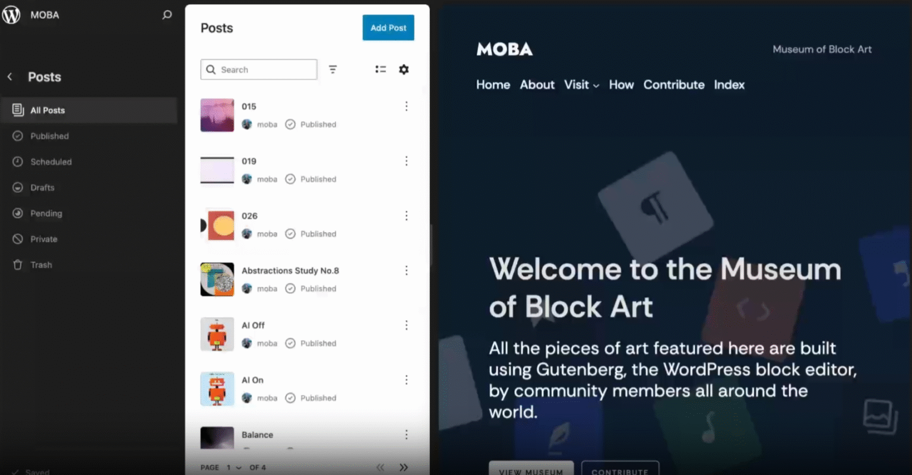The height and width of the screenshot is (475, 912).
Task: Expand the page number dropdown
Action: click(234, 467)
